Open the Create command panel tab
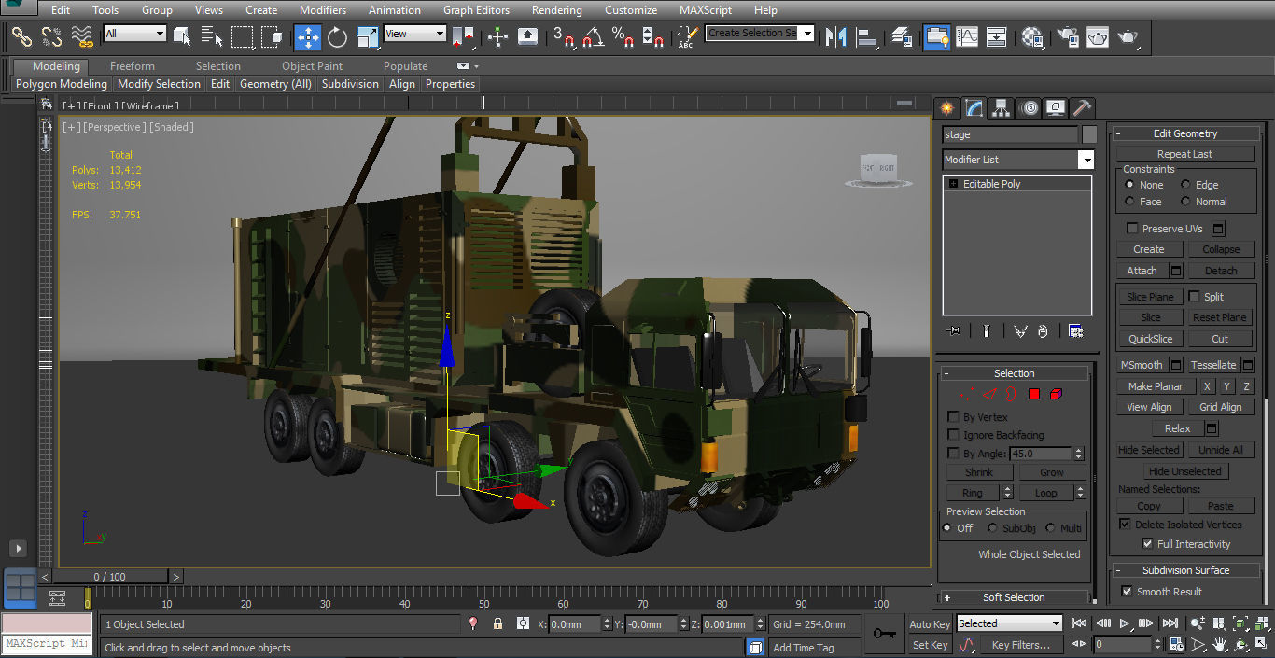This screenshot has width=1275, height=658. click(947, 107)
